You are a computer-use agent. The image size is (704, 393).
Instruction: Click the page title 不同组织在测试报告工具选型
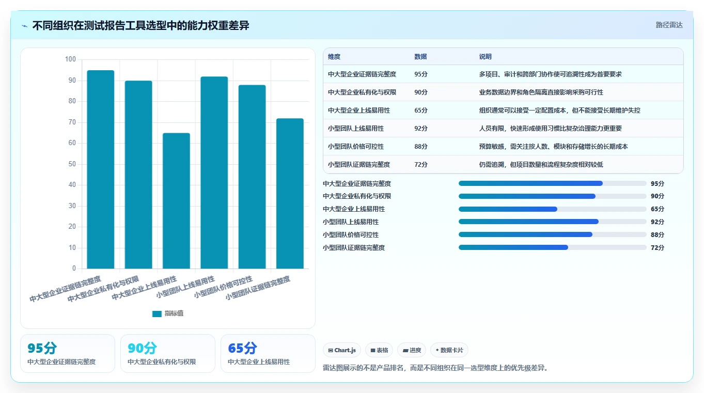click(141, 25)
